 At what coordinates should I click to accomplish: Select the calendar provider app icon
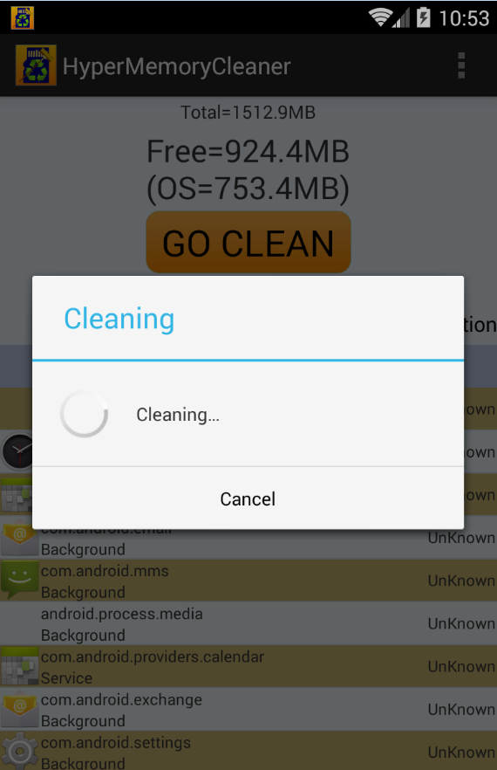(20, 666)
